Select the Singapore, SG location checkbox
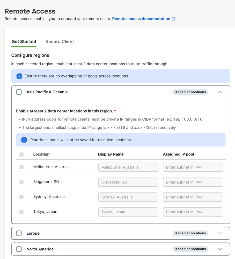This screenshot has height=259, width=235. click(21, 182)
